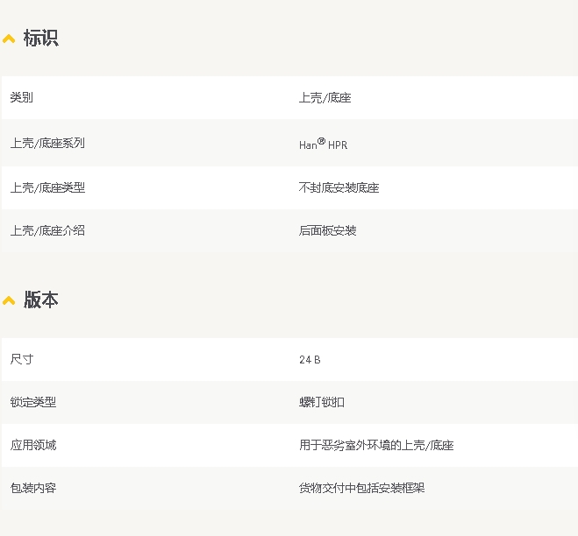Select the 类别 row label
The width and height of the screenshot is (578, 536).
[21, 97]
